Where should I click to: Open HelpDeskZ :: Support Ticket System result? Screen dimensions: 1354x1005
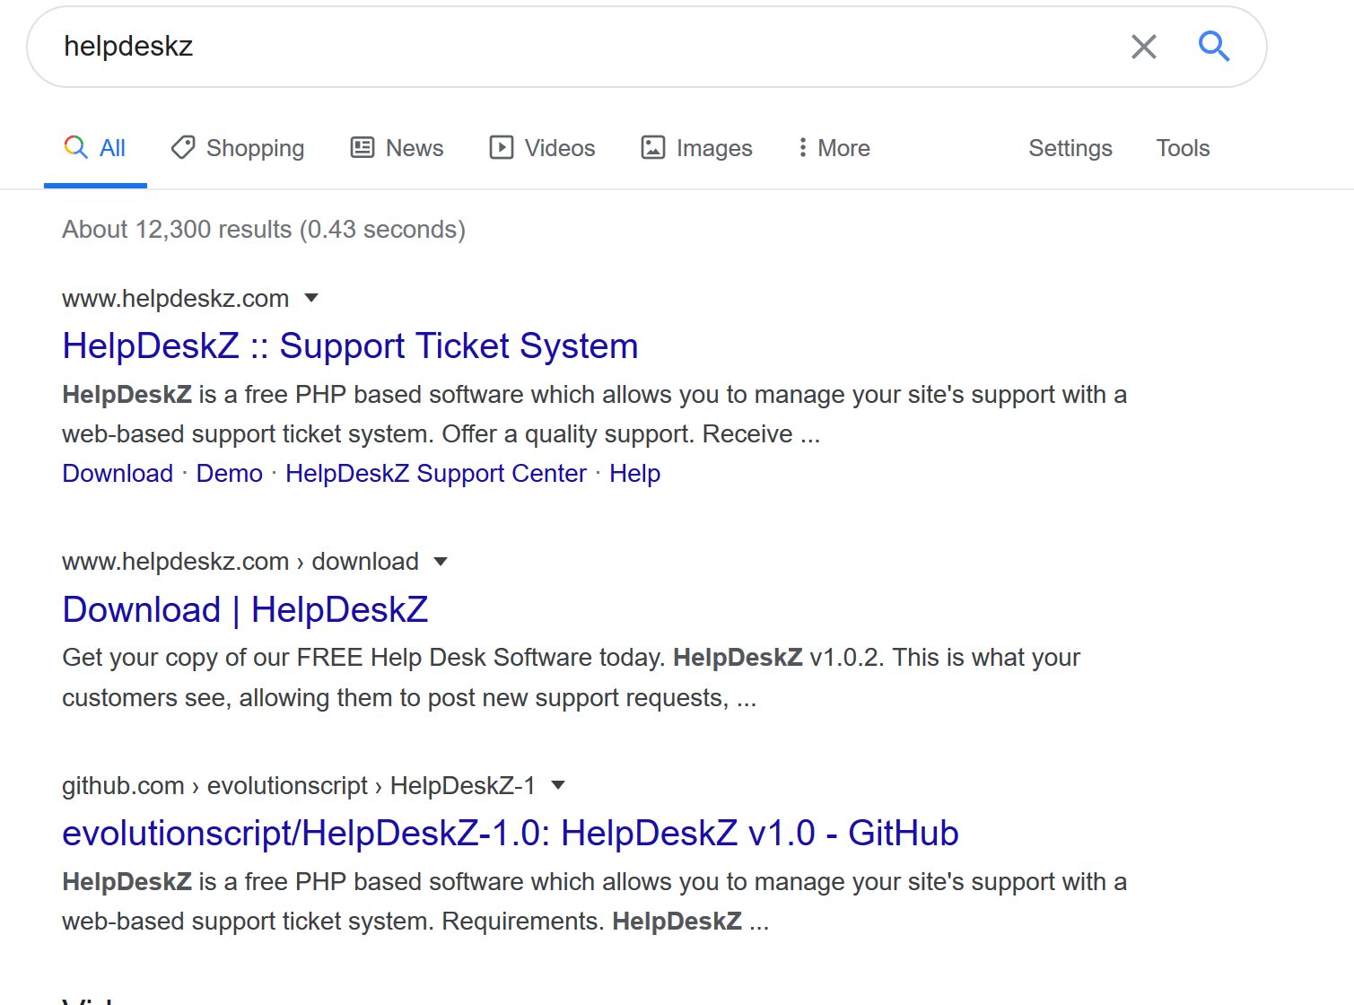[x=350, y=346]
